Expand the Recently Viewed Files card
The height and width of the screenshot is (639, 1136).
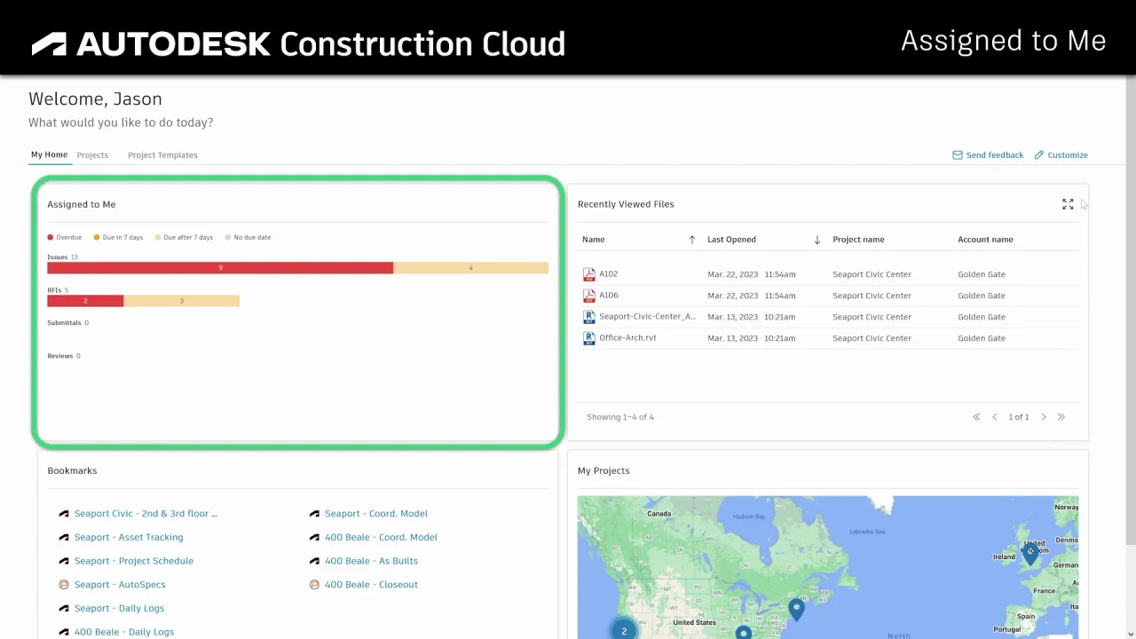pos(1068,204)
